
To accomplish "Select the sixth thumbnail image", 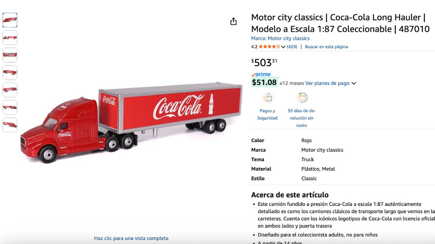I will pyautogui.click(x=10, y=107).
